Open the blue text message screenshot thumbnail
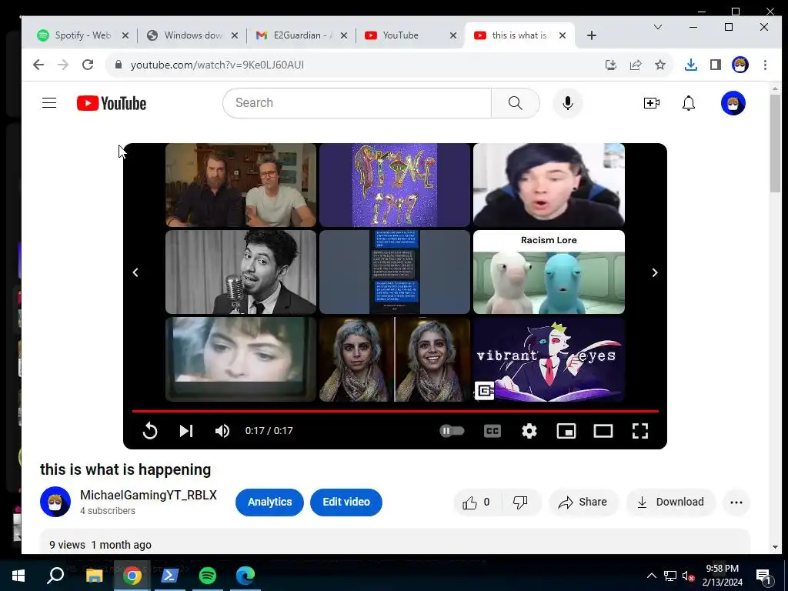Viewport: 788px width, 591px height. click(x=395, y=272)
